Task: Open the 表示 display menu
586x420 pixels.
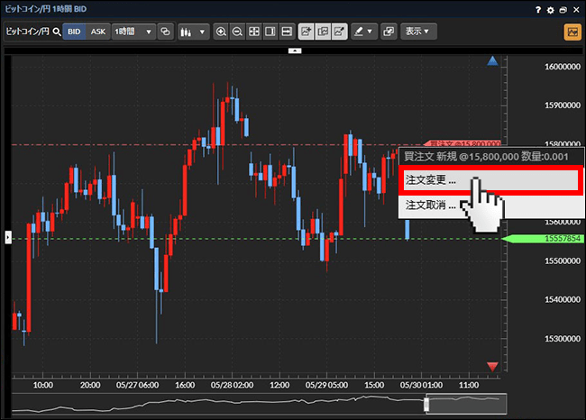Action: [x=418, y=32]
